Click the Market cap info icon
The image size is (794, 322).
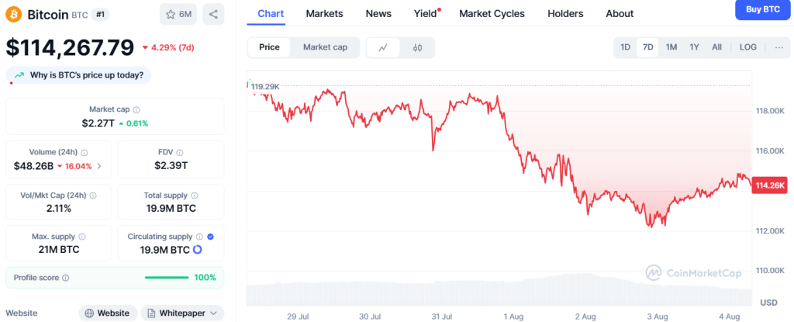(136, 110)
